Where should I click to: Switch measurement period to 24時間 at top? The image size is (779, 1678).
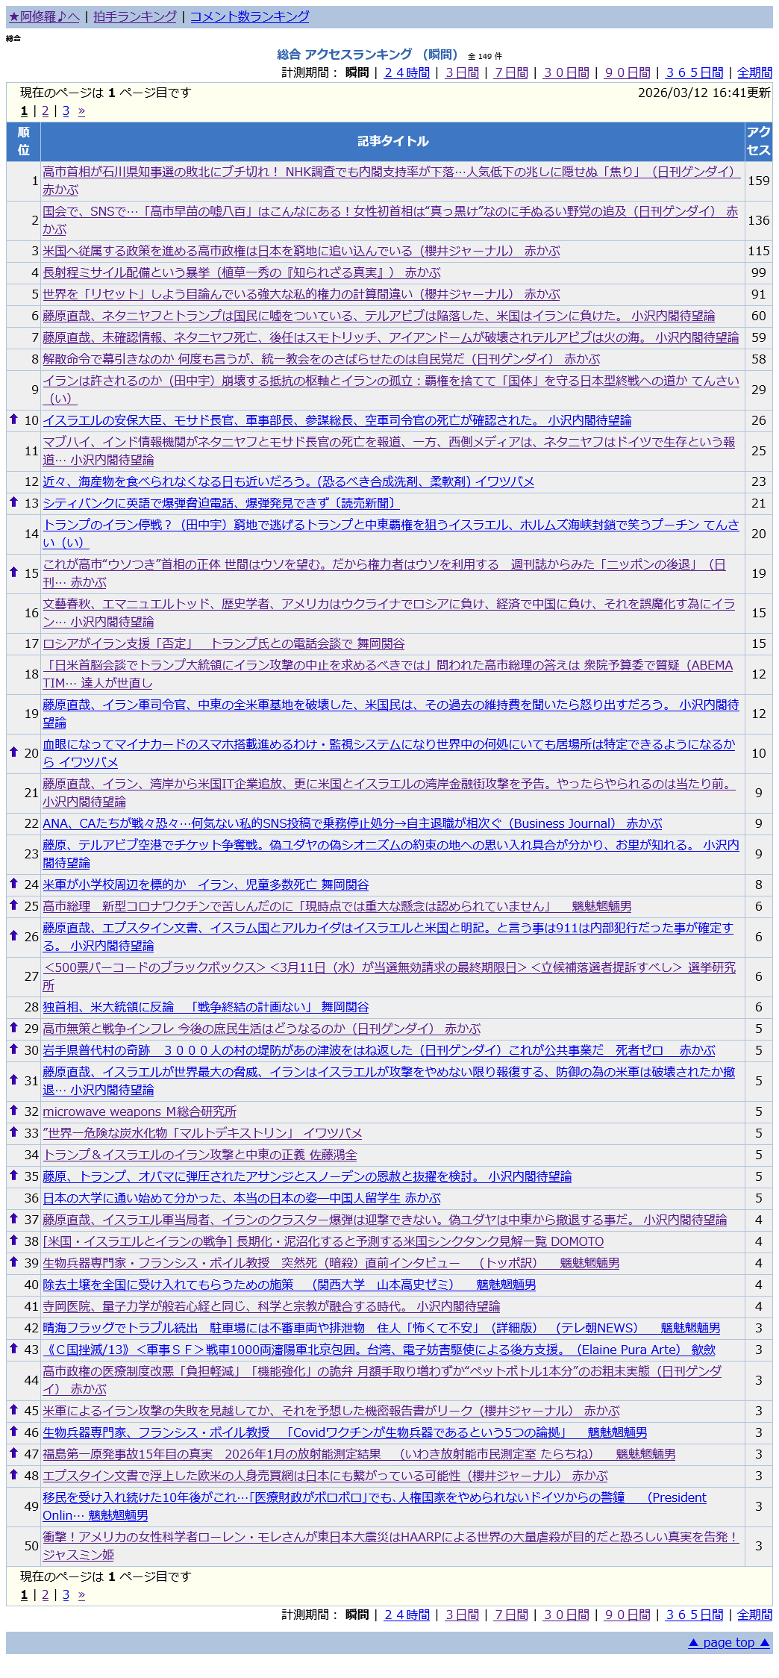click(x=407, y=72)
